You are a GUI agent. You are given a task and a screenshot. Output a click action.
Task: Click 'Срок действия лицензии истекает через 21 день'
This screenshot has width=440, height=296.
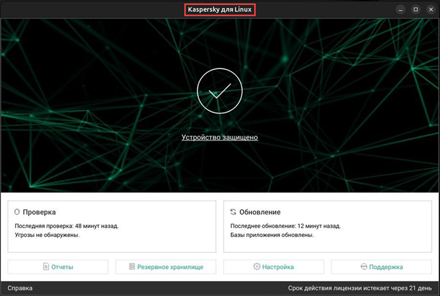pos(360,288)
